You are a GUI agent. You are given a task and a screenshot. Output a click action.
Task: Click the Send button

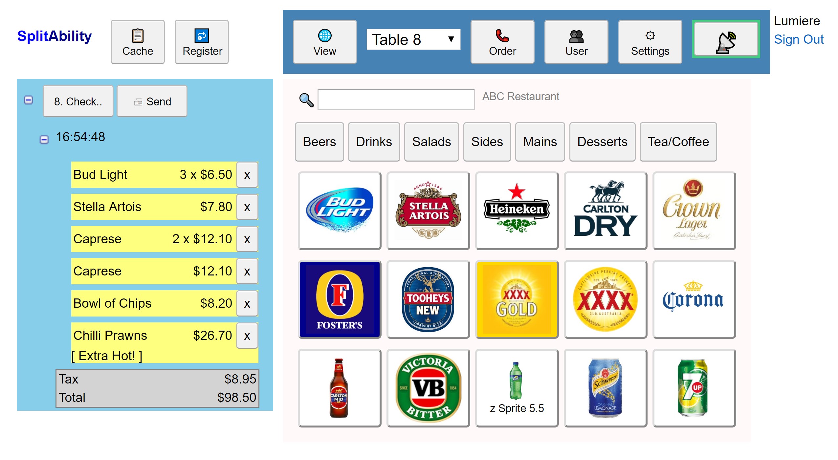pos(152,101)
